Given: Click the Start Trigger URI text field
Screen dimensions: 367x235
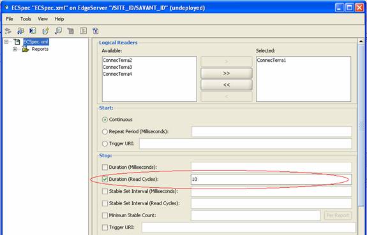Looking at the screenshot, I should pyautogui.click(x=246, y=144).
